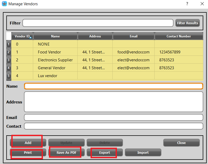The image size is (208, 164).
Task: Click the Save As PDF button
Action: [66, 153]
